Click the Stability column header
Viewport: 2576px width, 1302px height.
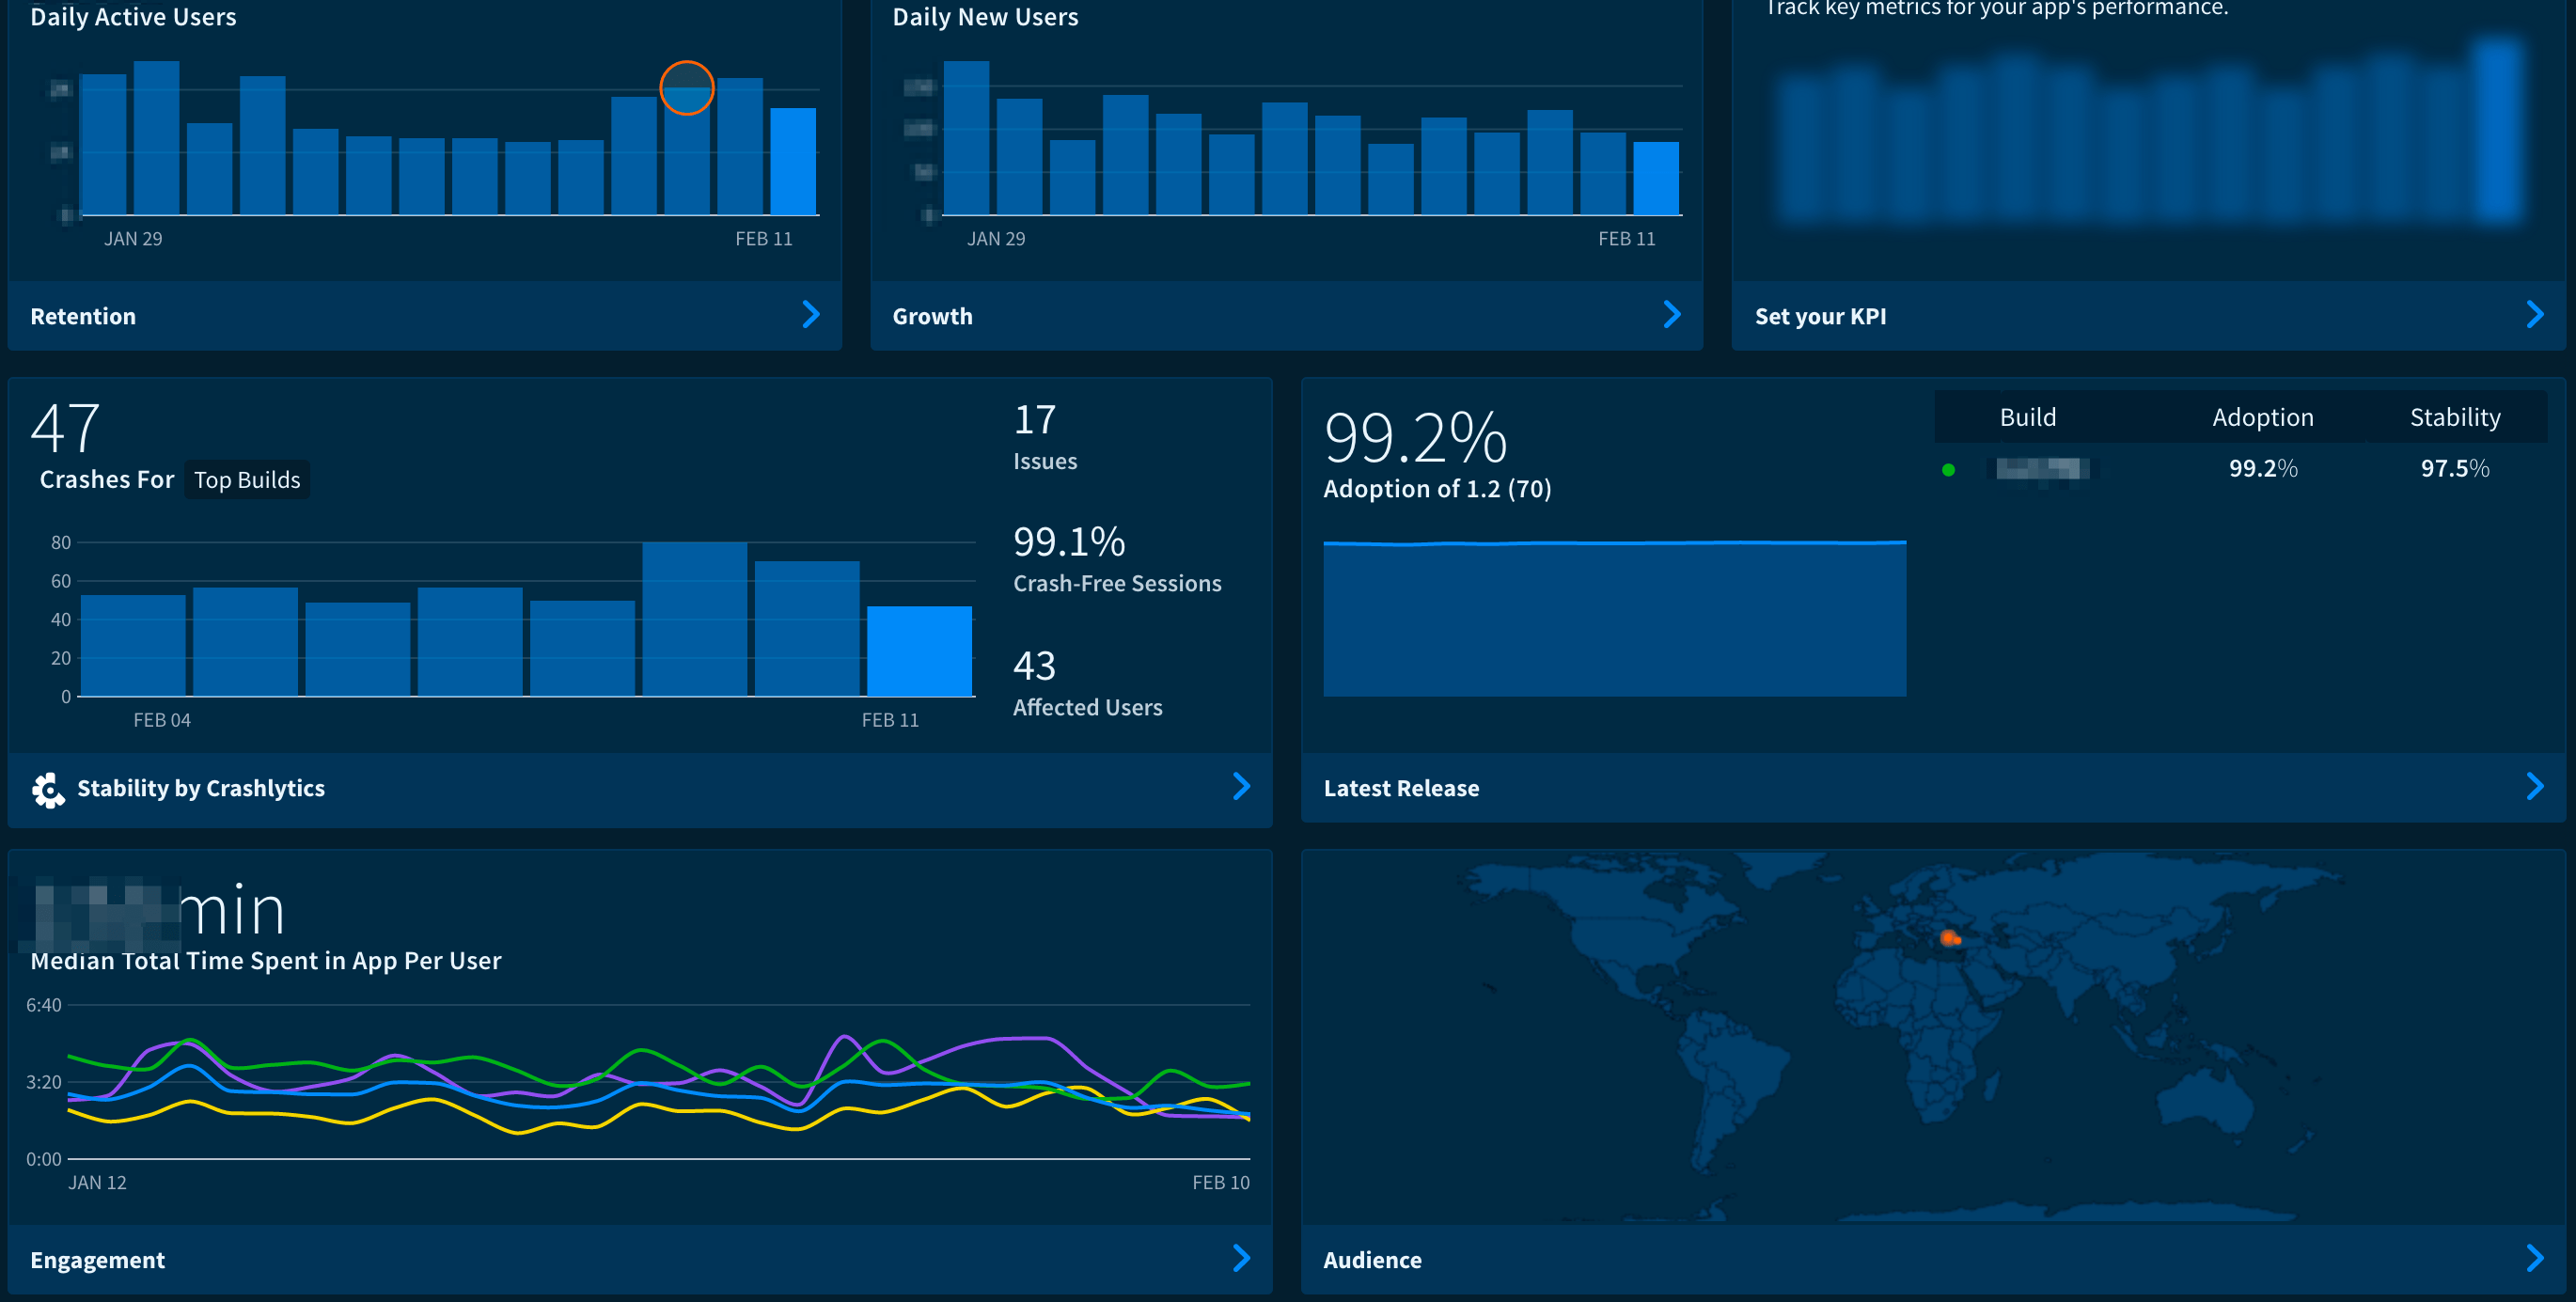pyautogui.click(x=2454, y=418)
